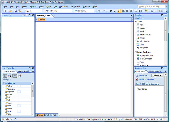The image size is (169, 122).
Task: Save the page with the floppy icon
Action: click(x=16, y=11)
